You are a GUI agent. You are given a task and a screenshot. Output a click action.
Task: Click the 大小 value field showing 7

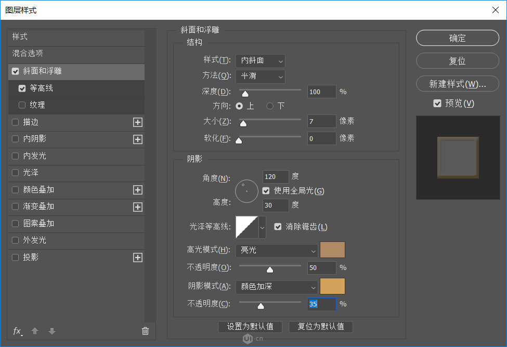point(321,122)
